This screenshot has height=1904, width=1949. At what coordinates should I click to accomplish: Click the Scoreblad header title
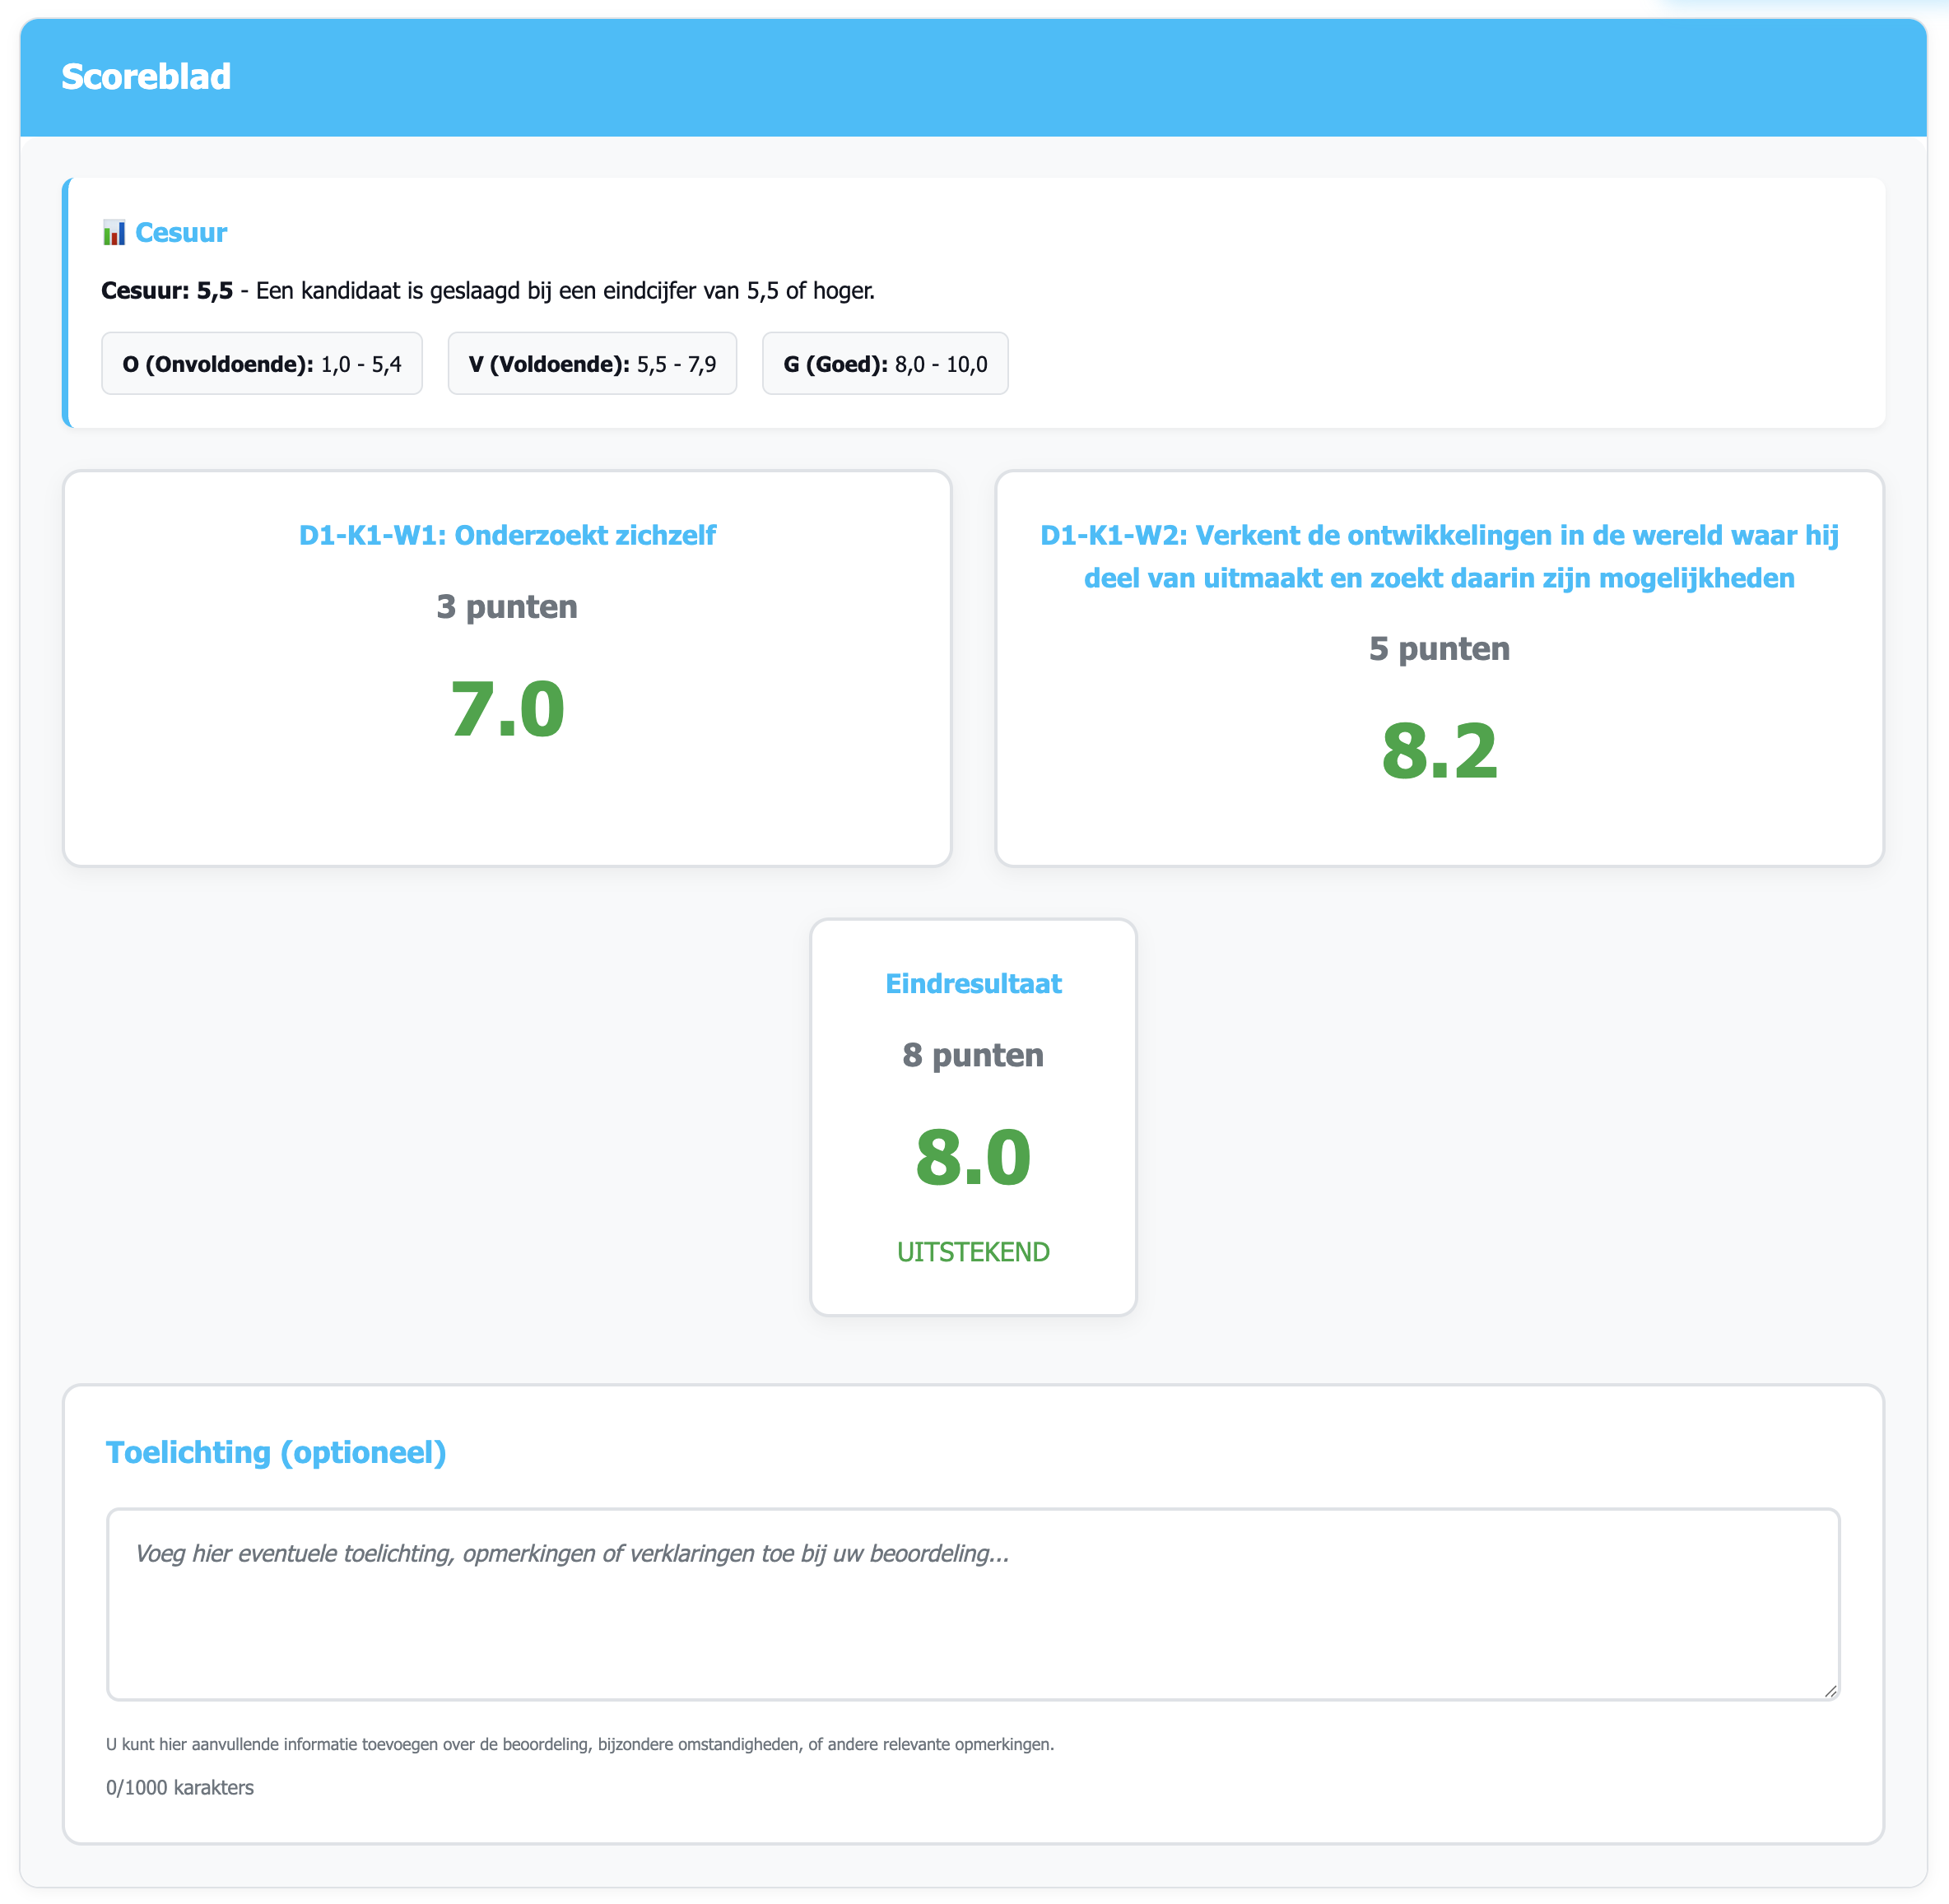click(x=146, y=77)
